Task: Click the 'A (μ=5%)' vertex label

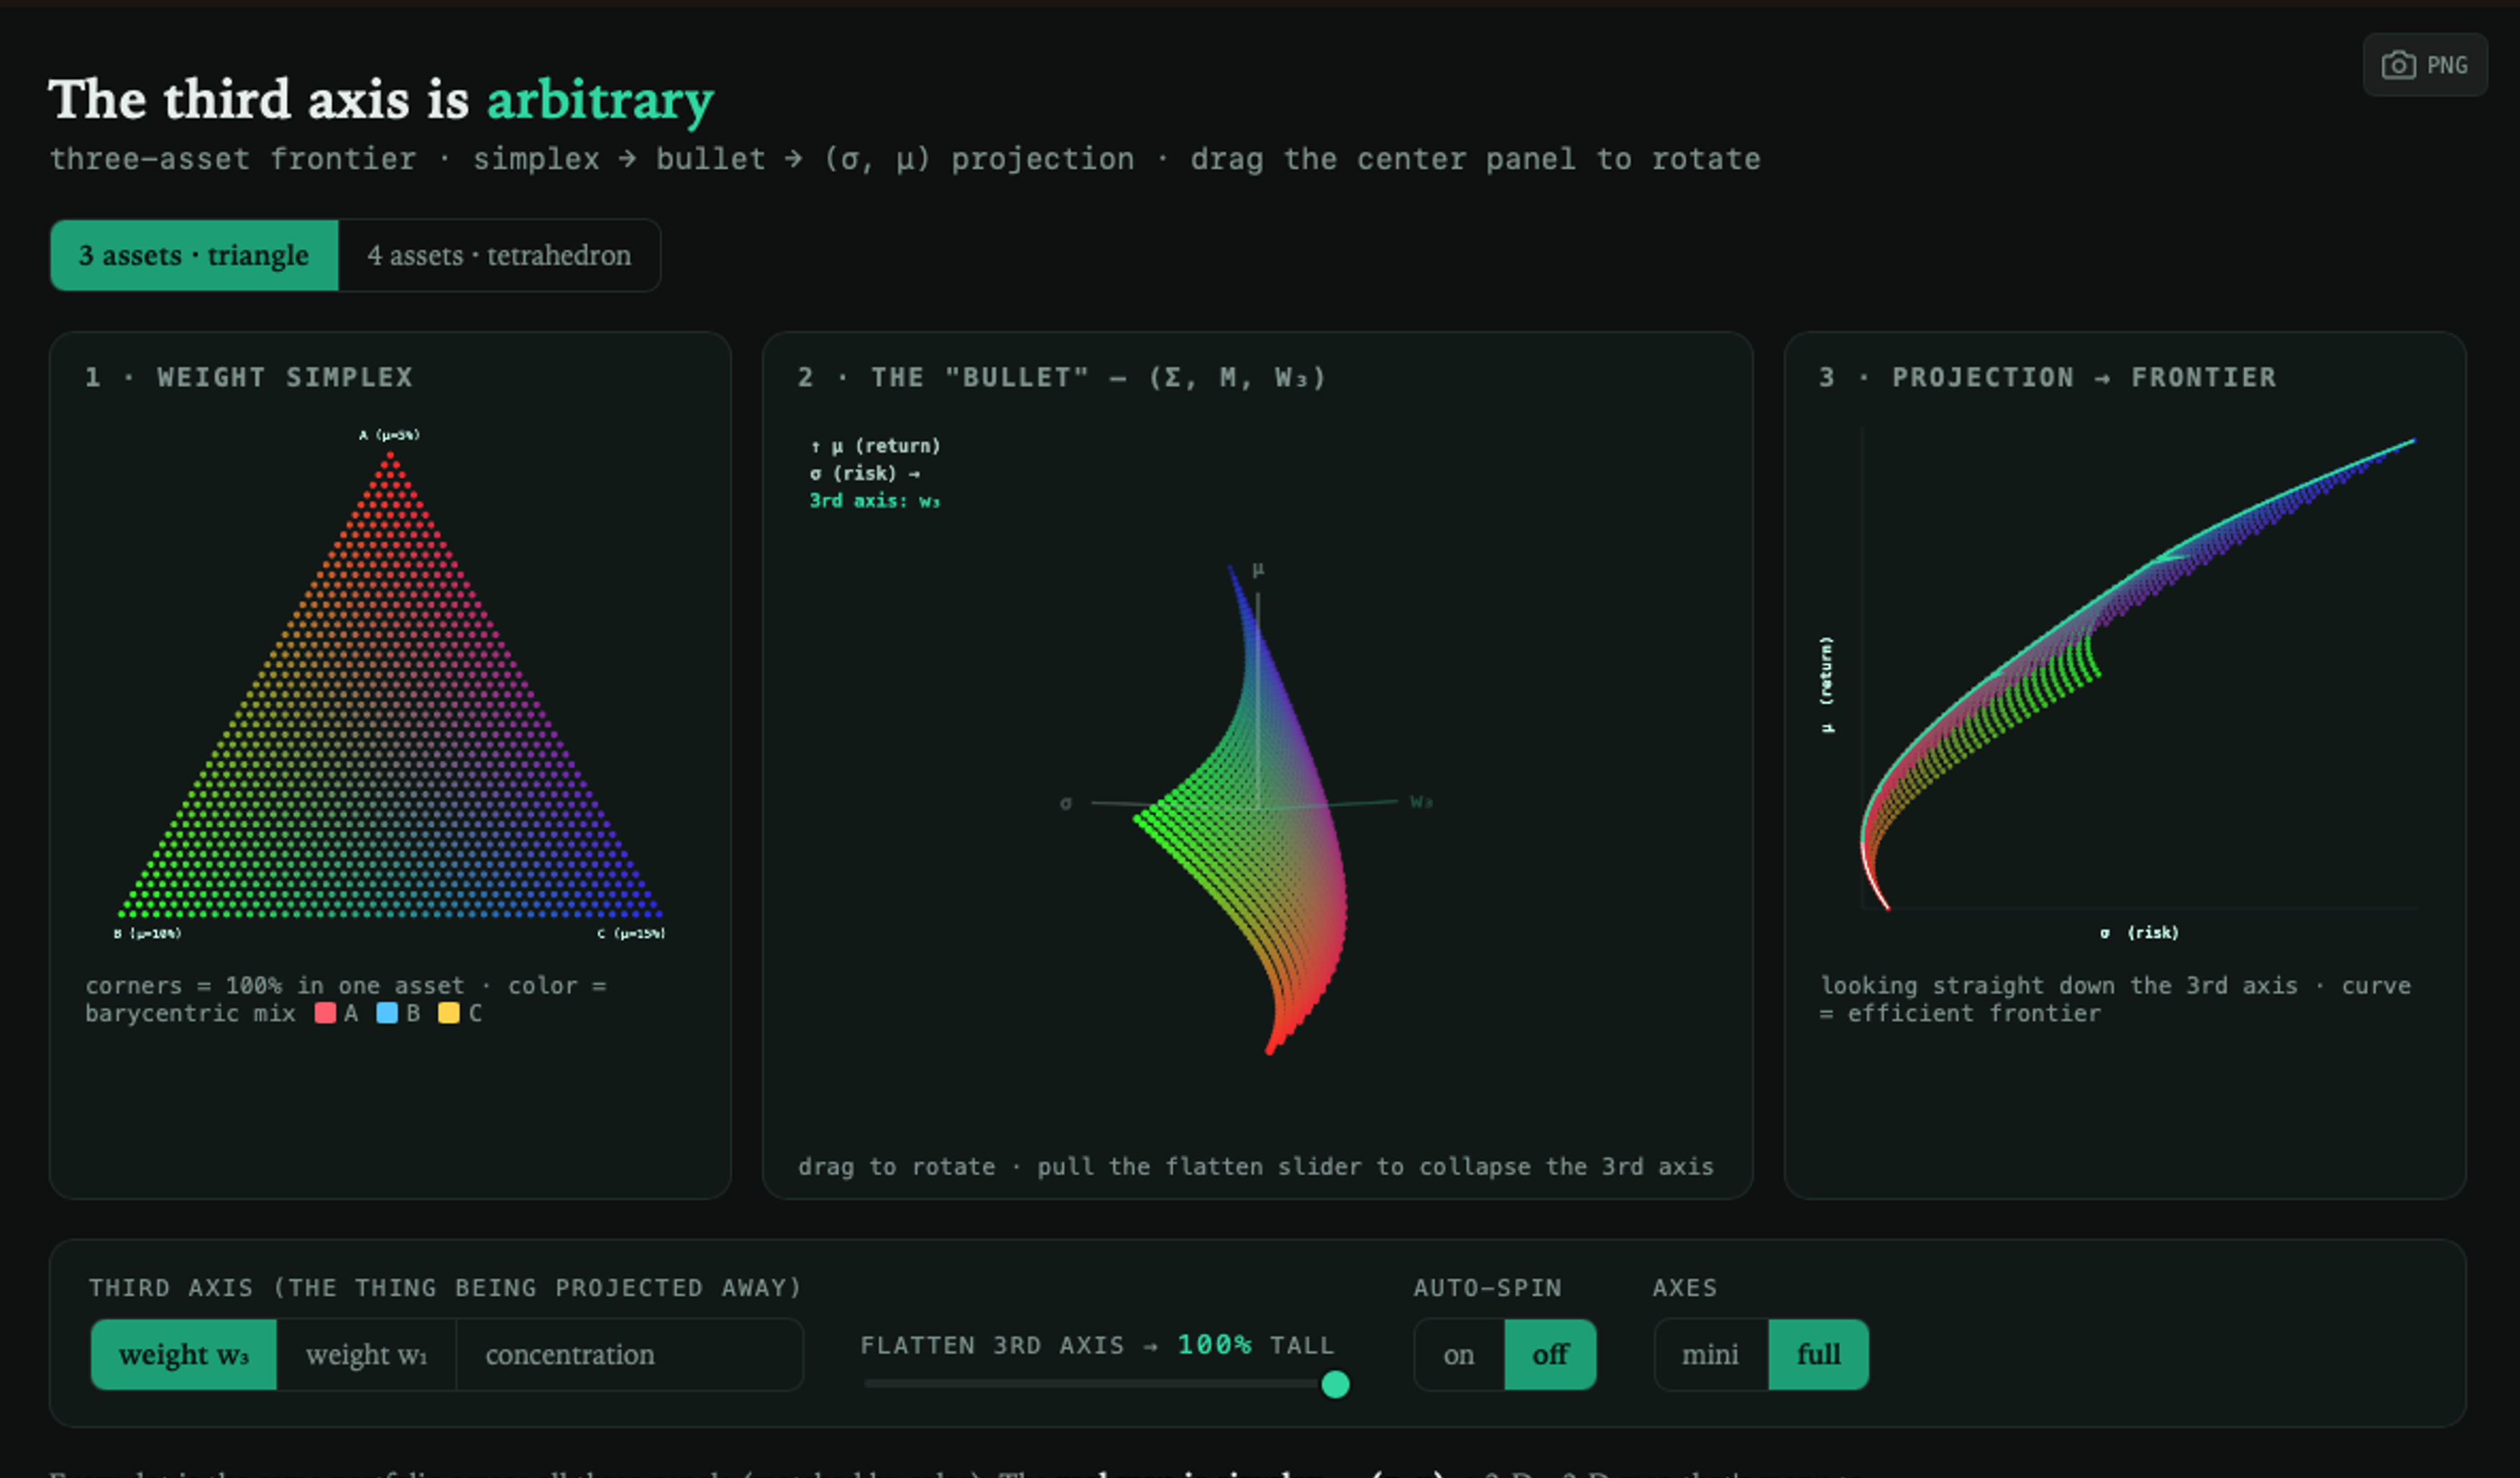Action: 389,434
